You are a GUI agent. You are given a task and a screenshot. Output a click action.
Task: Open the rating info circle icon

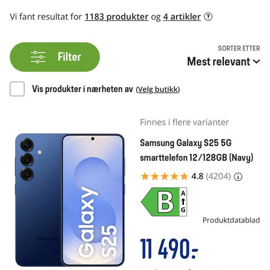[x=238, y=177]
